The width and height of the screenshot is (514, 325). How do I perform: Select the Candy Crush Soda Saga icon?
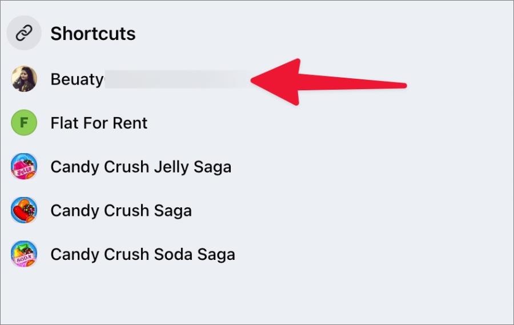[24, 254]
